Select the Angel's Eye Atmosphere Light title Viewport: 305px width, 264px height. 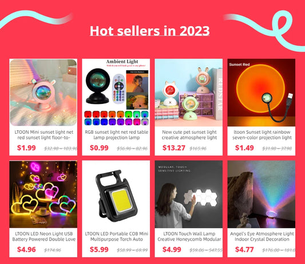262,237
